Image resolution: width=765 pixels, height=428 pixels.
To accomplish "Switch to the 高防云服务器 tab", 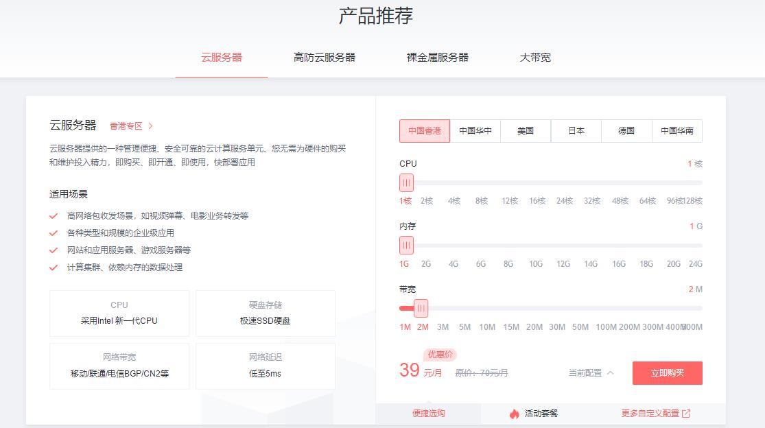I will click(x=325, y=58).
